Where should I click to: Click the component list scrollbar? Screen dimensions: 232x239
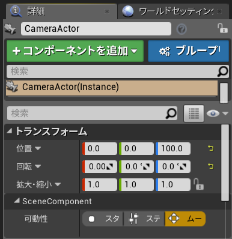click(224, 93)
